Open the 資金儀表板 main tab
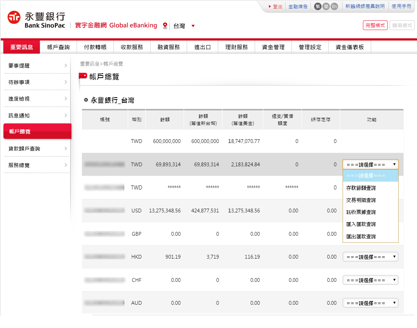417x328 pixels. (350, 47)
